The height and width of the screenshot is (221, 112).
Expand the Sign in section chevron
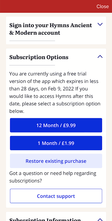[x=100, y=24]
